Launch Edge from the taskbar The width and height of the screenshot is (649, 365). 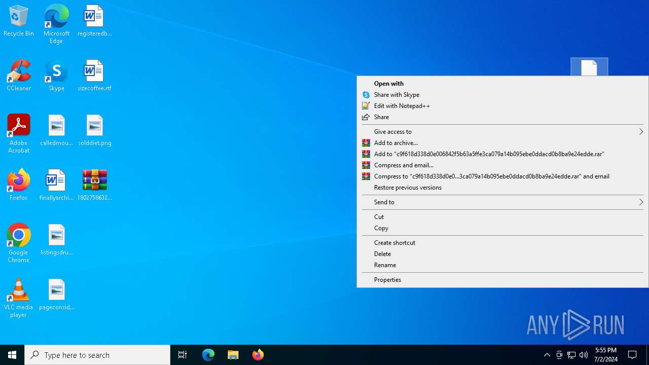tap(208, 355)
